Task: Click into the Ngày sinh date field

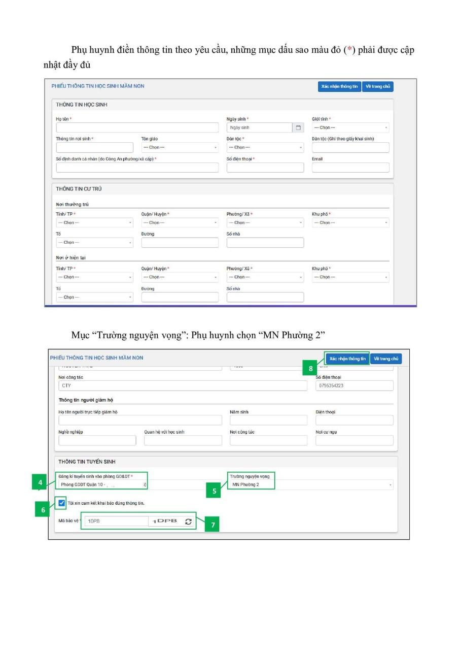Action: click(x=260, y=127)
